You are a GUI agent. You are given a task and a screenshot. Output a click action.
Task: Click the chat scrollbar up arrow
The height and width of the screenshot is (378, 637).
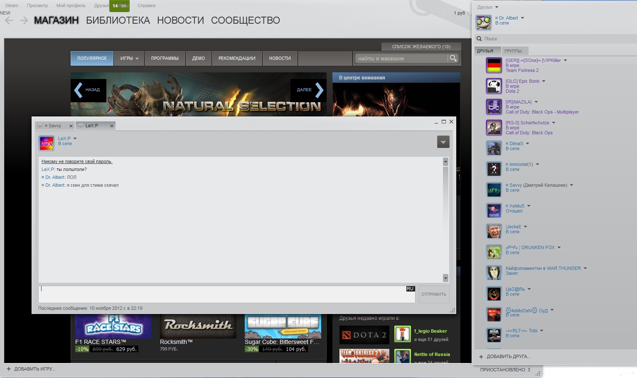coord(446,161)
